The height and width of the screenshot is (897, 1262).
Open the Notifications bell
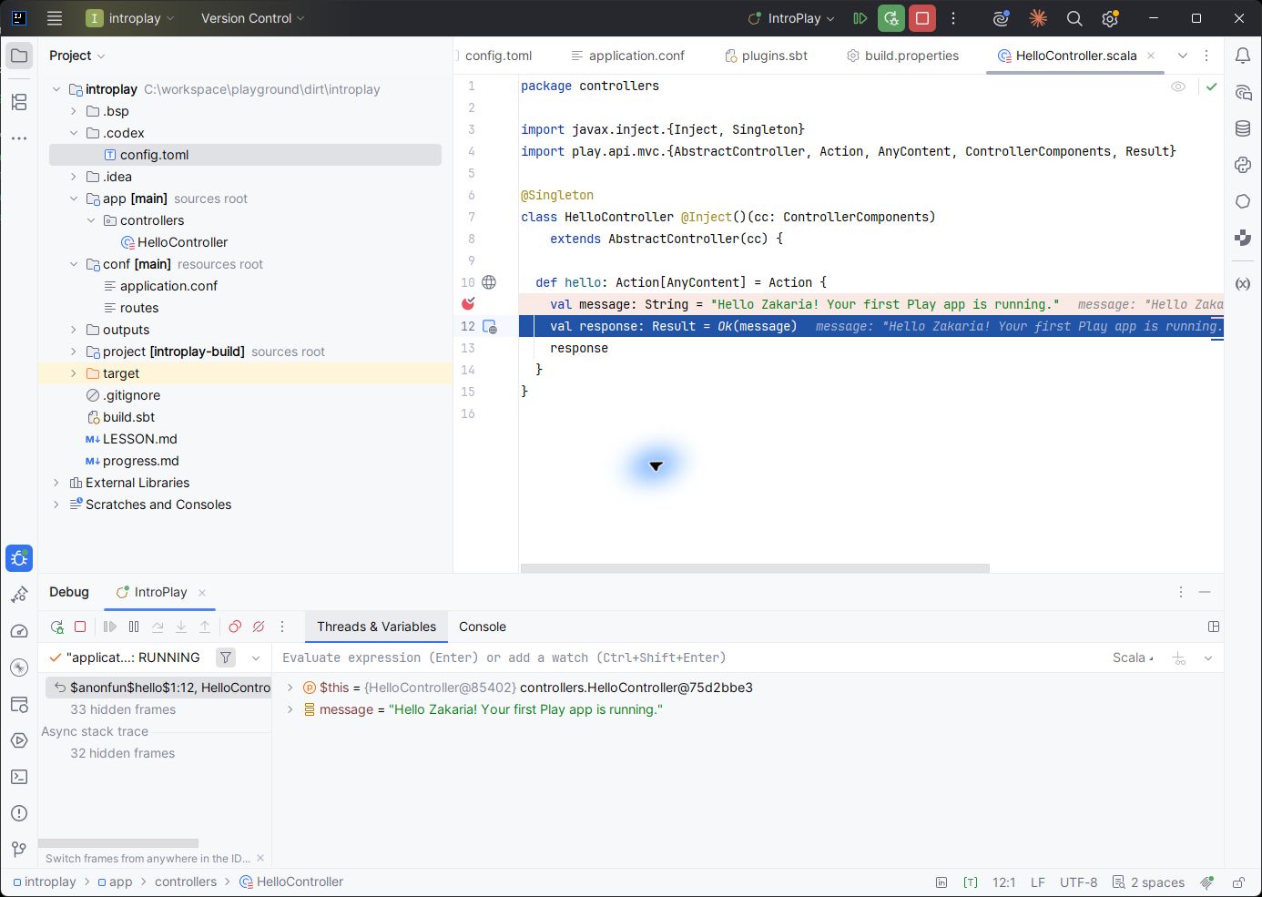click(1243, 56)
